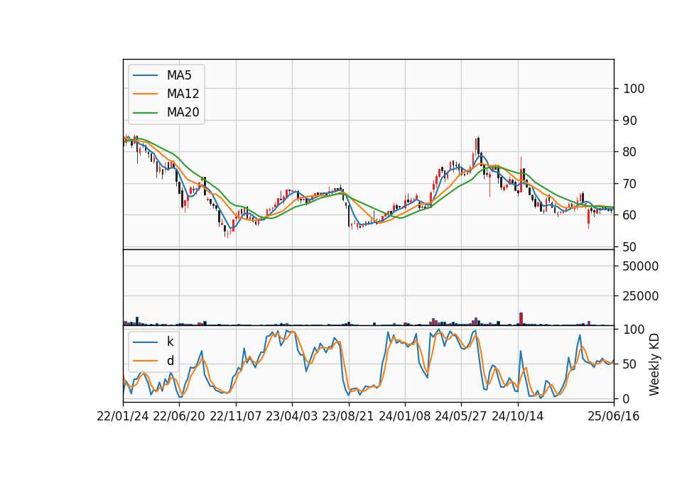Click the 50000 volume axis label
This screenshot has height=490, width=682.
tap(641, 266)
